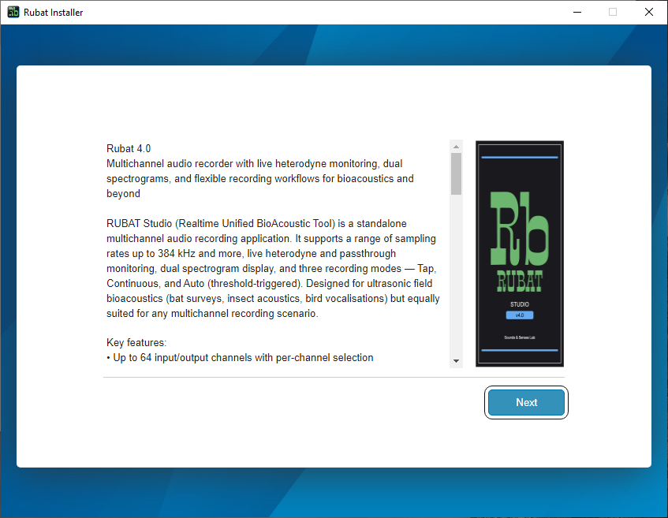The image size is (668, 518).
Task: Click the STUDIO label on the splash panel
Action: (519, 304)
